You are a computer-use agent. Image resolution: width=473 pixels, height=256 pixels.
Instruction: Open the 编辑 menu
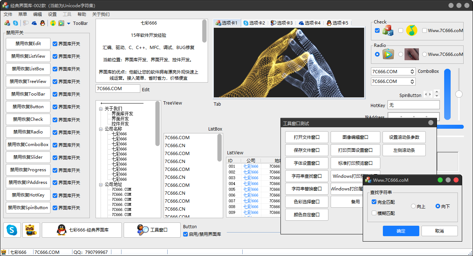coord(37,14)
